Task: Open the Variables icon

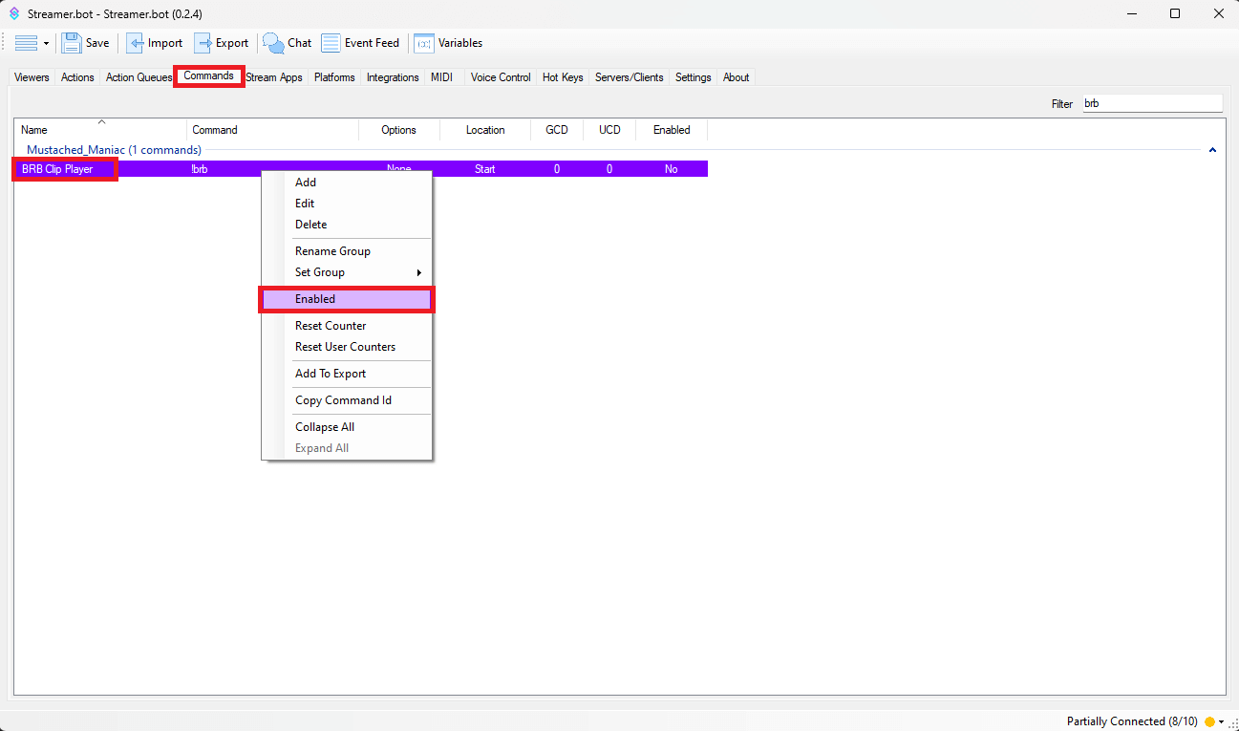Action: point(424,43)
